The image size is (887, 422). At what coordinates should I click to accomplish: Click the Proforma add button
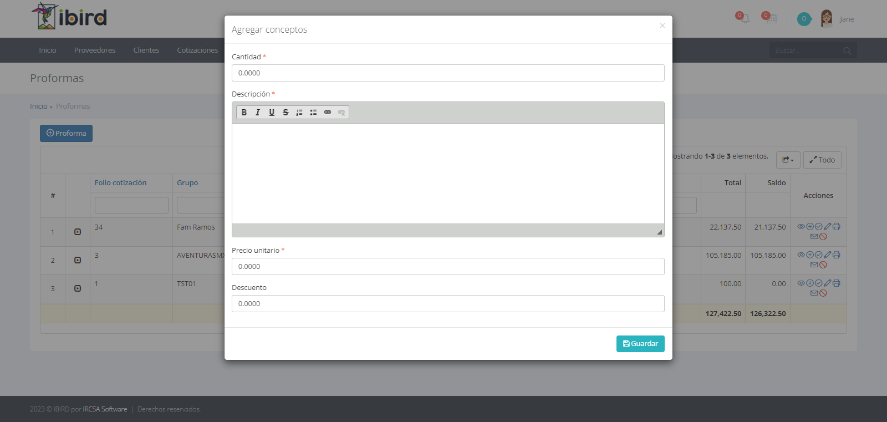pyautogui.click(x=66, y=133)
